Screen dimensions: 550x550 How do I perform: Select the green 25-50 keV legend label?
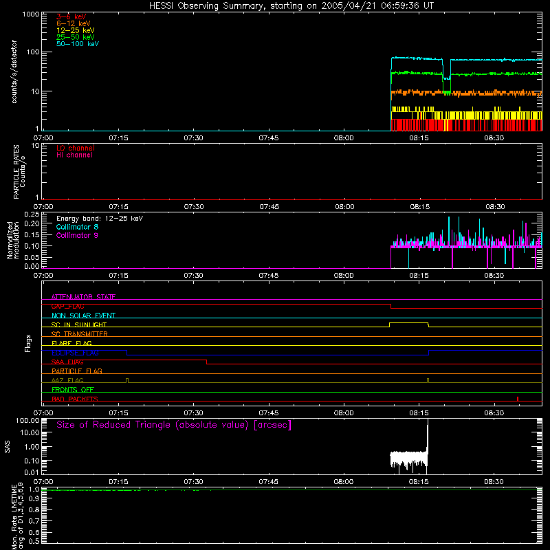[x=76, y=37]
